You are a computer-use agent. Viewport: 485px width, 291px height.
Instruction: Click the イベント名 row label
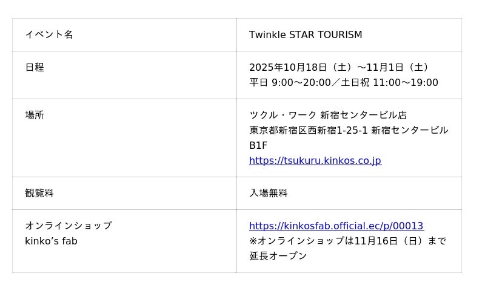[49, 35]
